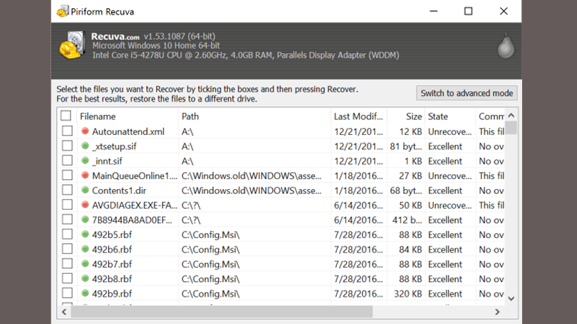
Task: Sort by the Size column header
Action: [x=414, y=117]
